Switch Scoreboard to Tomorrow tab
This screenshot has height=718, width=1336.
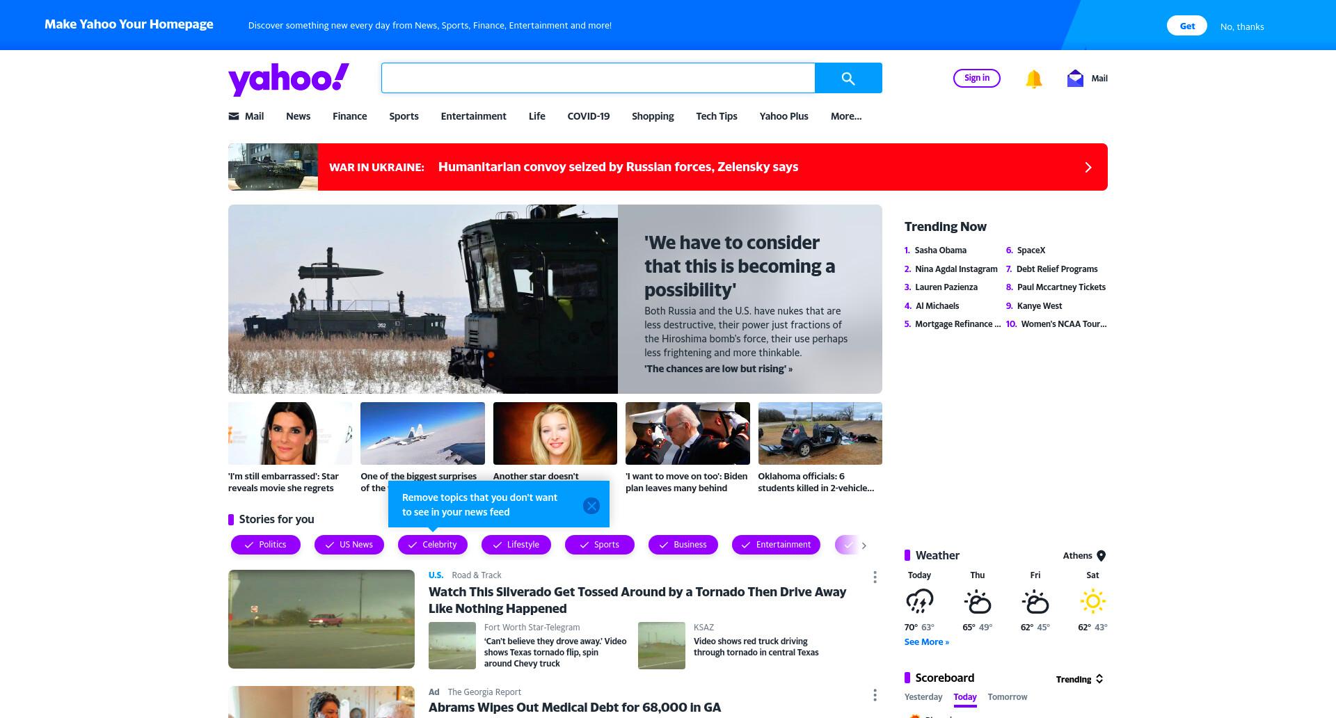point(1008,697)
